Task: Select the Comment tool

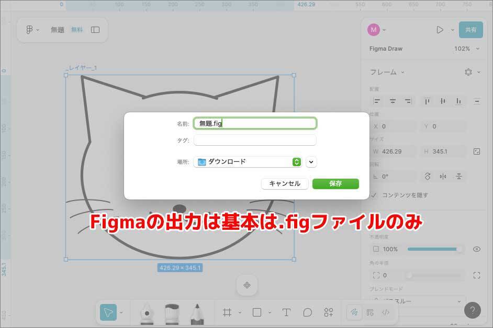Action: [x=308, y=312]
